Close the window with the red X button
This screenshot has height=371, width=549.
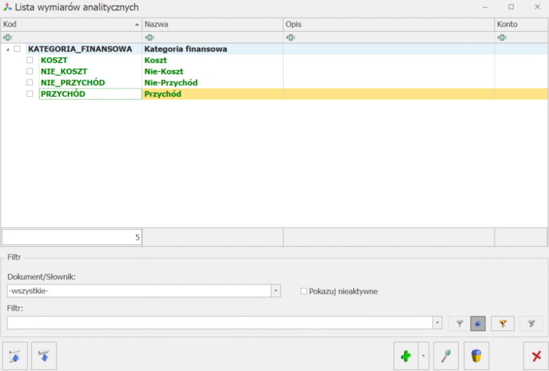click(x=536, y=356)
